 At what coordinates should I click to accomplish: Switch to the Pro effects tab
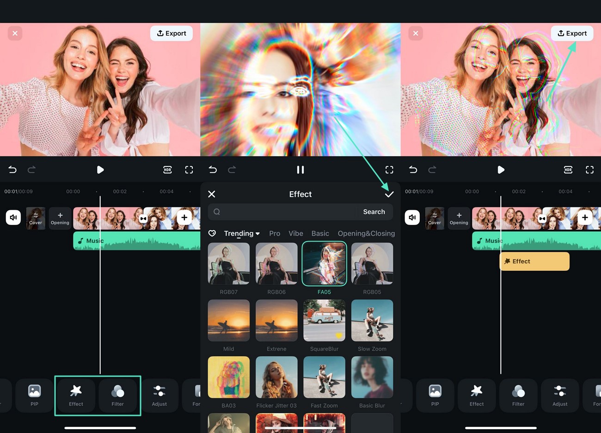(x=275, y=233)
